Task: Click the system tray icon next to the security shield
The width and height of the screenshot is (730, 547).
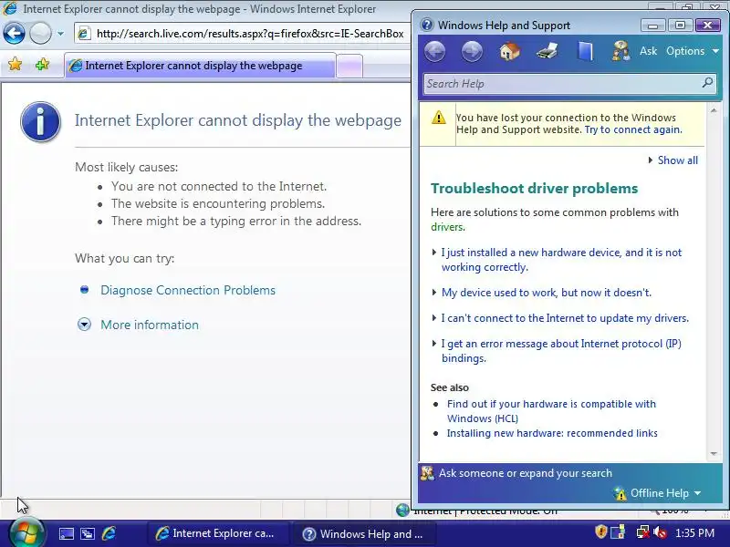Action: point(618,532)
